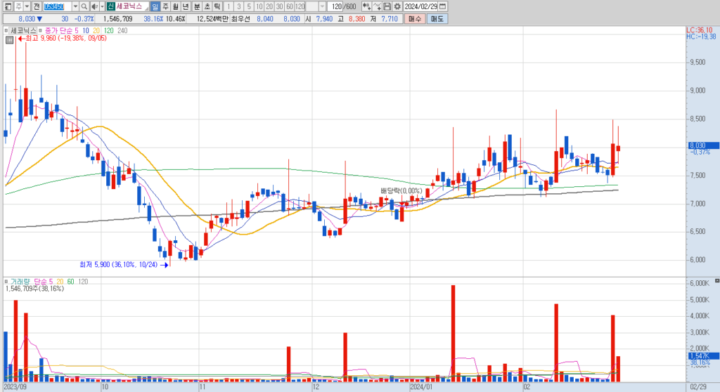
Task: Click the 거래량 volume legend label
Action: [20, 282]
